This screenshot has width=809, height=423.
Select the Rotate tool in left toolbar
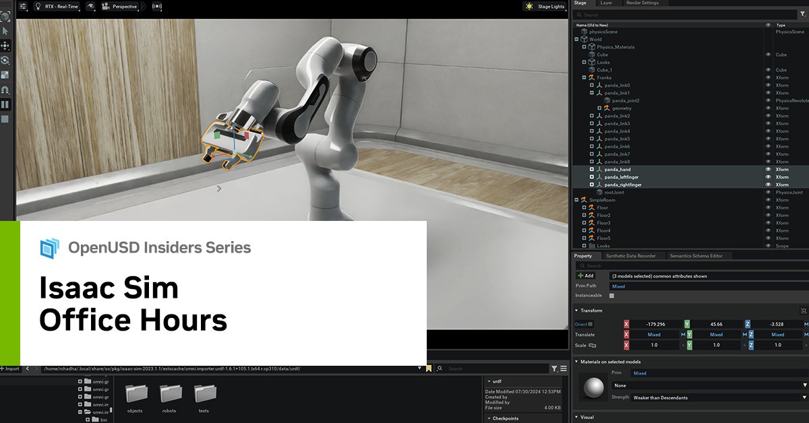coord(5,60)
